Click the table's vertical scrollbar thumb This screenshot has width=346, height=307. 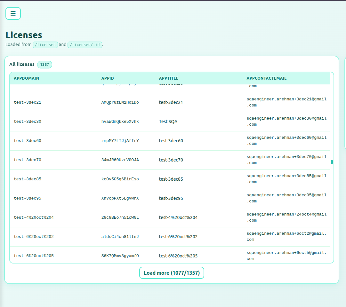332,162
